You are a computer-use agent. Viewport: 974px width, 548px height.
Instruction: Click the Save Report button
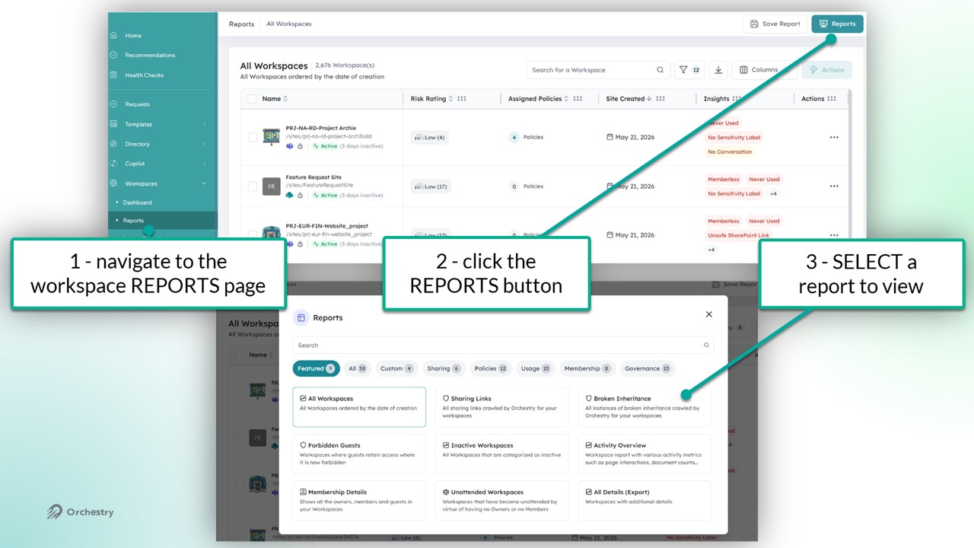click(x=775, y=24)
